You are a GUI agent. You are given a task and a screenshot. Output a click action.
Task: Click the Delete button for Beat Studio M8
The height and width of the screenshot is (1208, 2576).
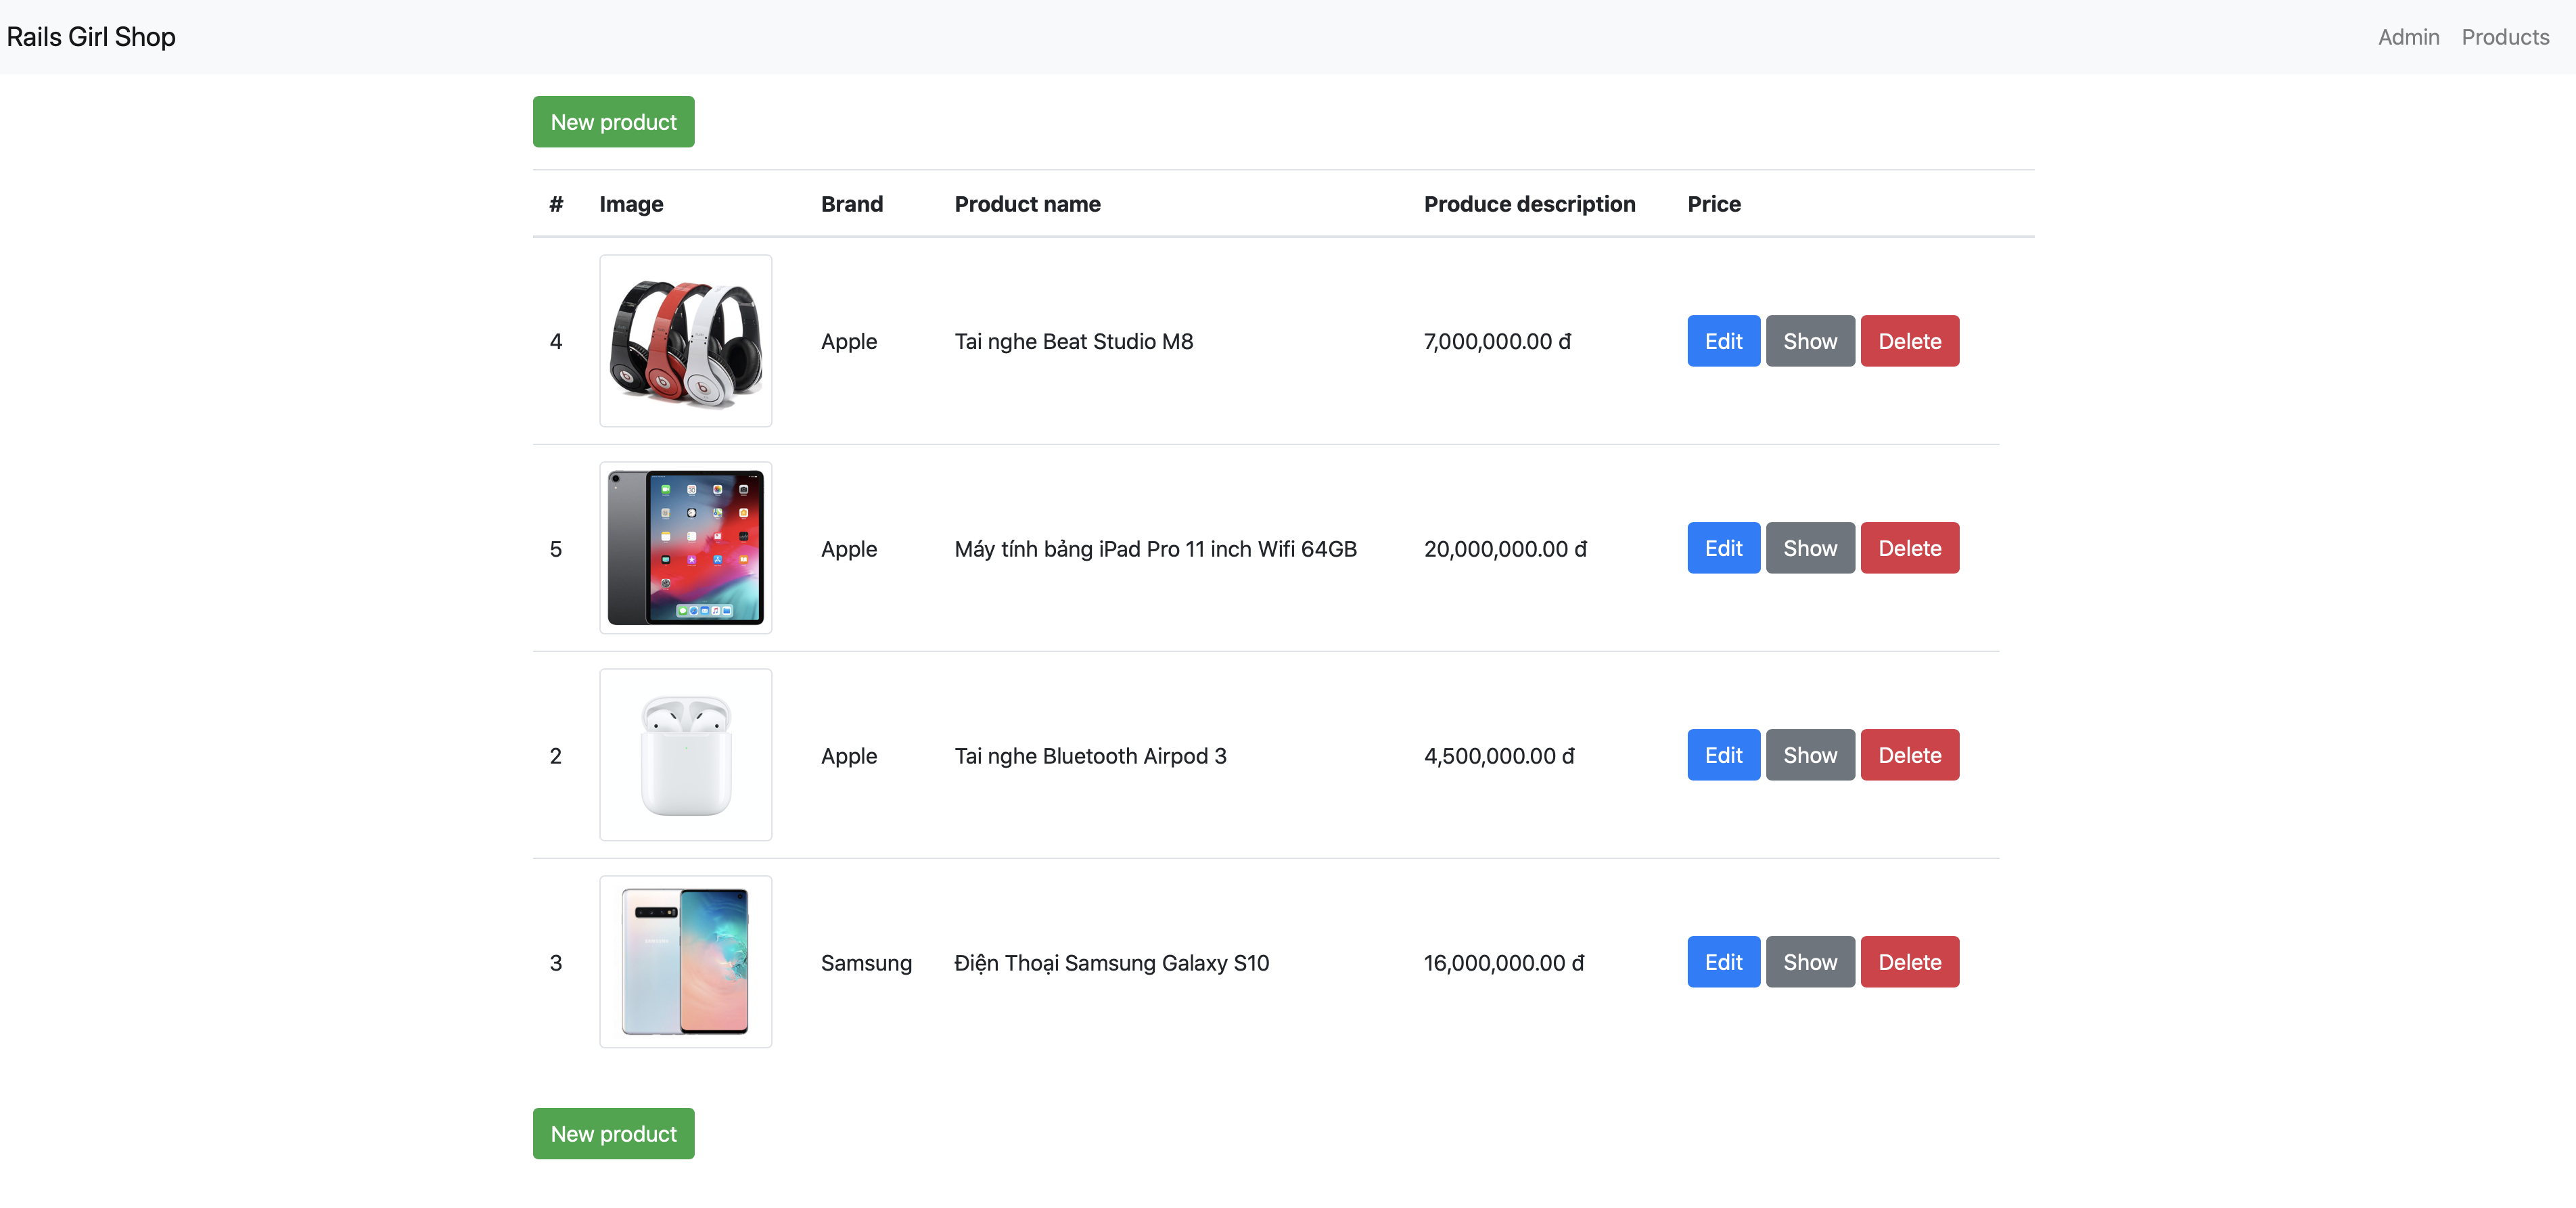1909,340
